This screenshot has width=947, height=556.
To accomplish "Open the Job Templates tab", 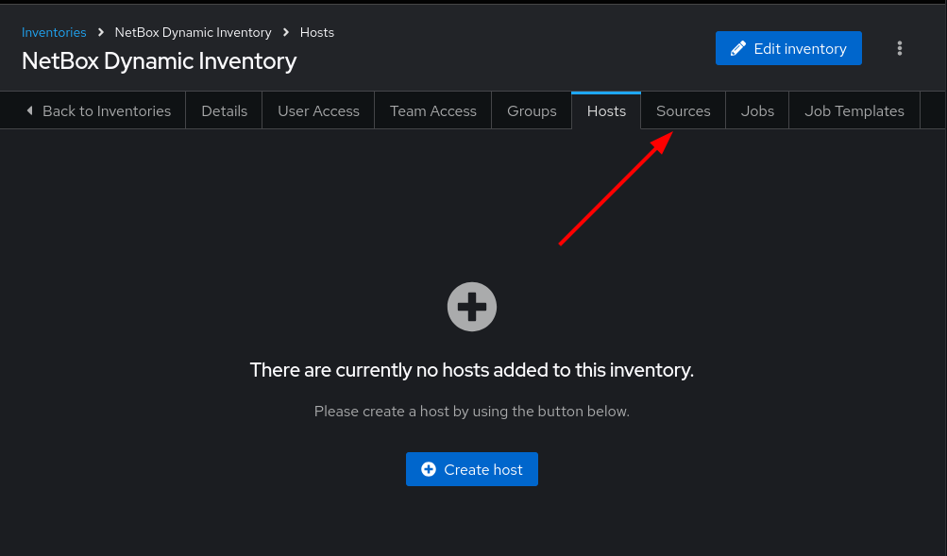I will [x=854, y=111].
